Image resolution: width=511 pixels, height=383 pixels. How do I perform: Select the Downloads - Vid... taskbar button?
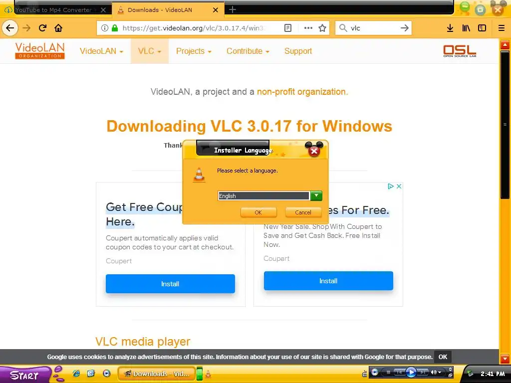[156, 374]
